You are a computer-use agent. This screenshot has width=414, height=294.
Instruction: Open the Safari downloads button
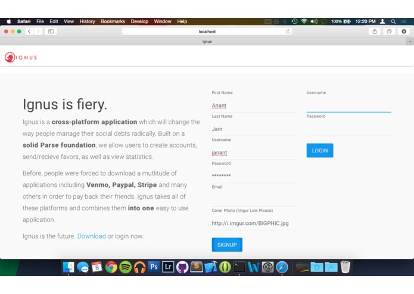[x=404, y=32]
